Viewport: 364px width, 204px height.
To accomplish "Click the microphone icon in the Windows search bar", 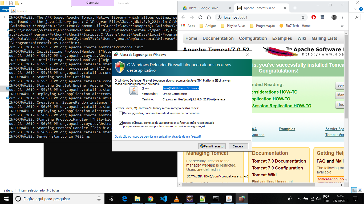I will tap(99, 198).
